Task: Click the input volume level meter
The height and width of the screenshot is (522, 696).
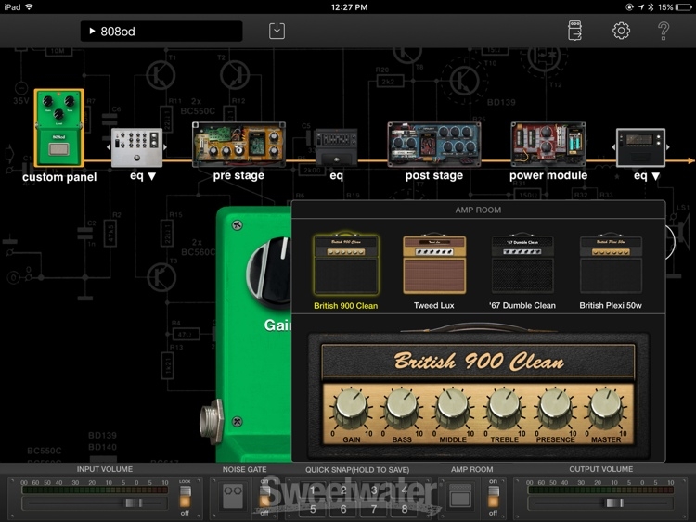Action: point(95,490)
